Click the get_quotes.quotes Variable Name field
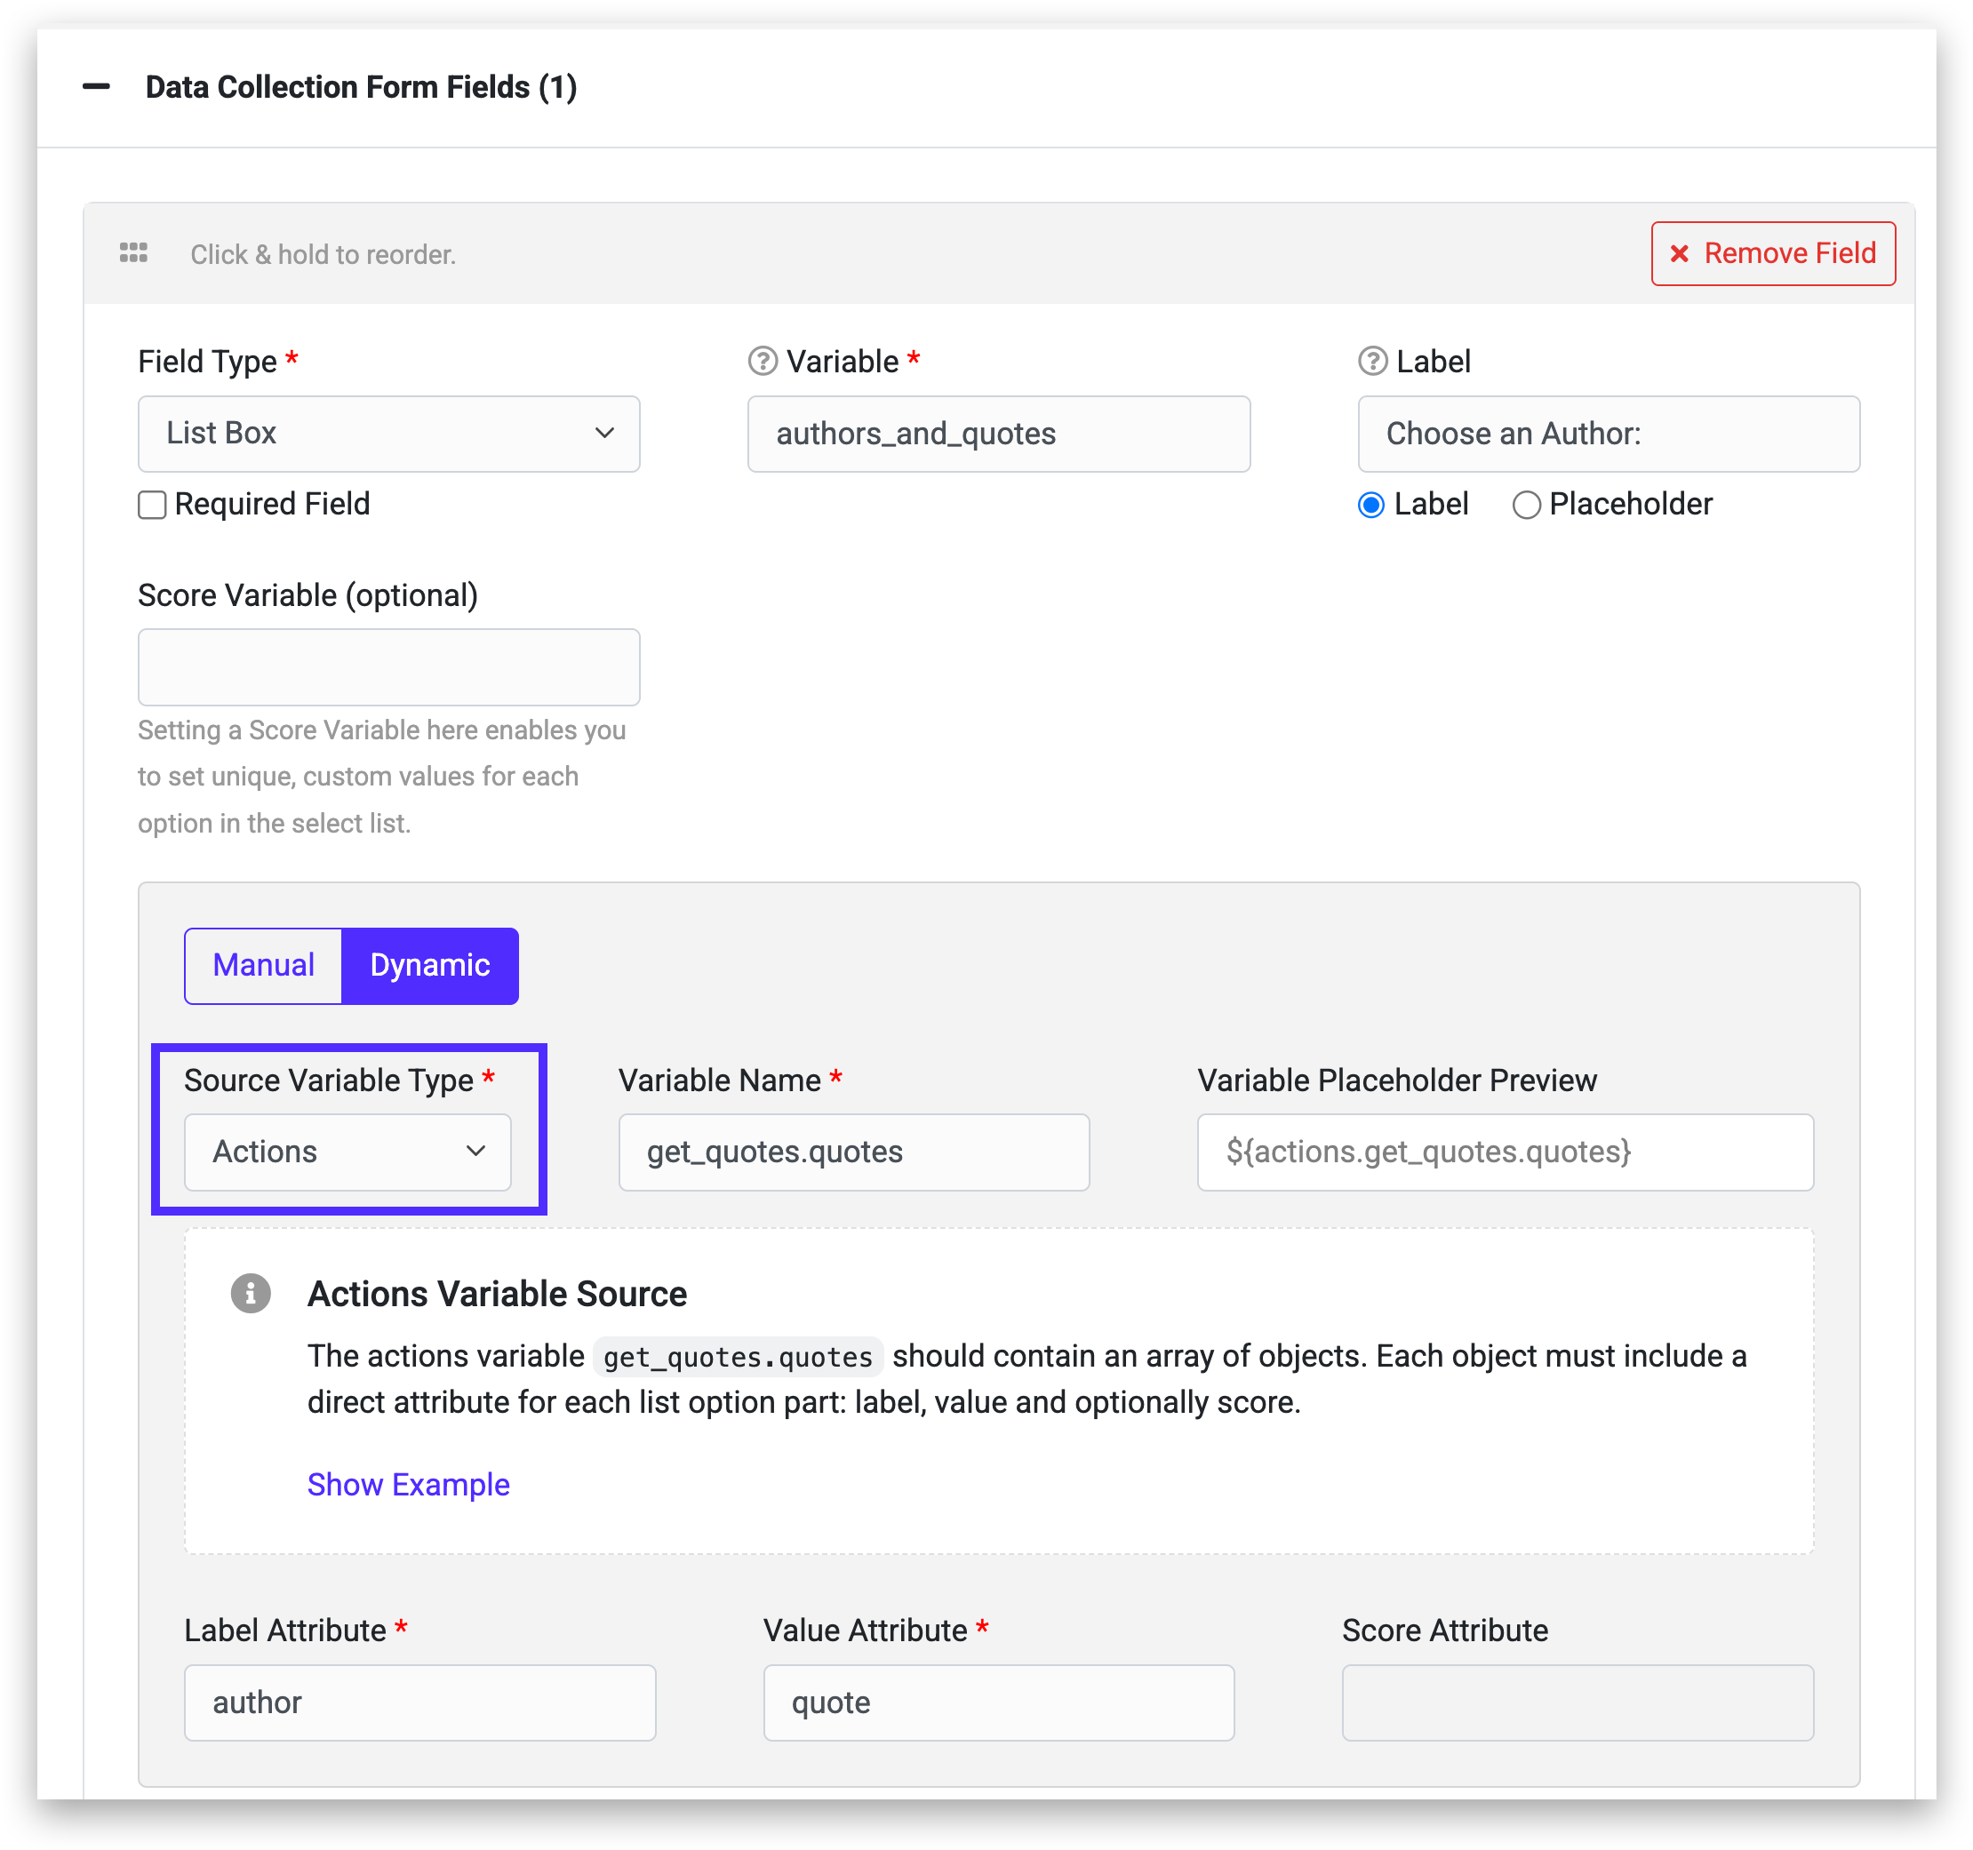1973x1850 pixels. 853,1152
